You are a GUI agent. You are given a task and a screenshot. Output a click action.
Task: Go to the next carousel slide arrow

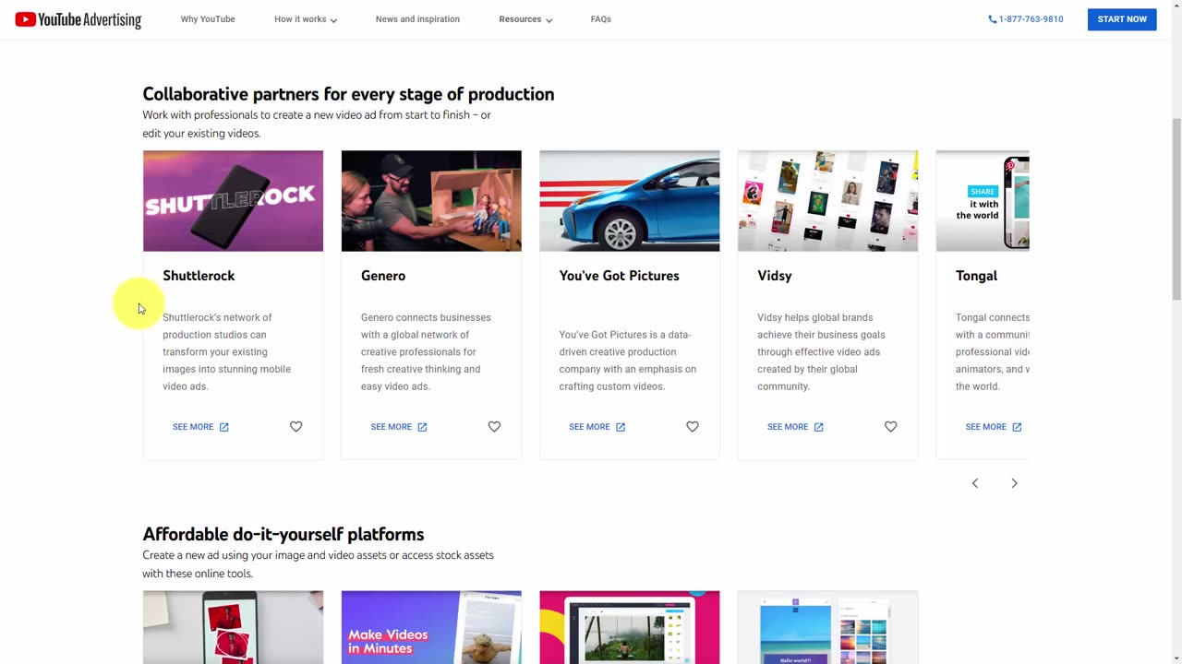1014,483
